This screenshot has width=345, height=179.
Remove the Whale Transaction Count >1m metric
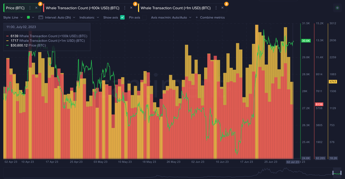223,8
